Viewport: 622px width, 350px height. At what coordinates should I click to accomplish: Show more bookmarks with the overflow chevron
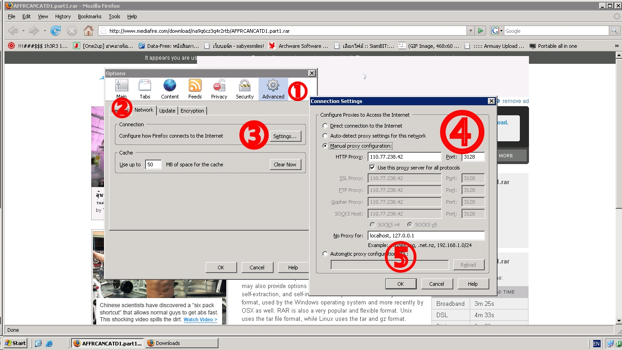pyautogui.click(x=617, y=46)
